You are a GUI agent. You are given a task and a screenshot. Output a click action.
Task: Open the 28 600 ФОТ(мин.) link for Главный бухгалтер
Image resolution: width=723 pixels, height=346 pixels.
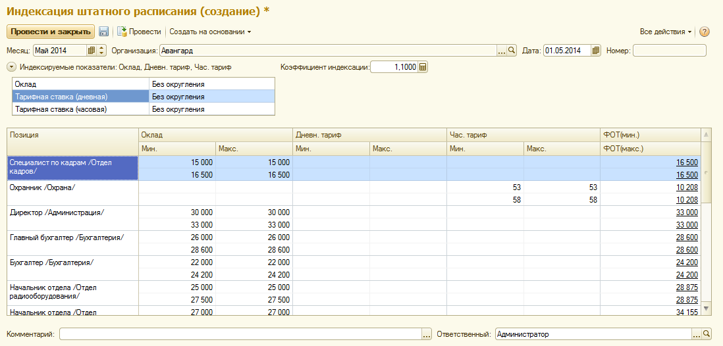click(x=687, y=237)
